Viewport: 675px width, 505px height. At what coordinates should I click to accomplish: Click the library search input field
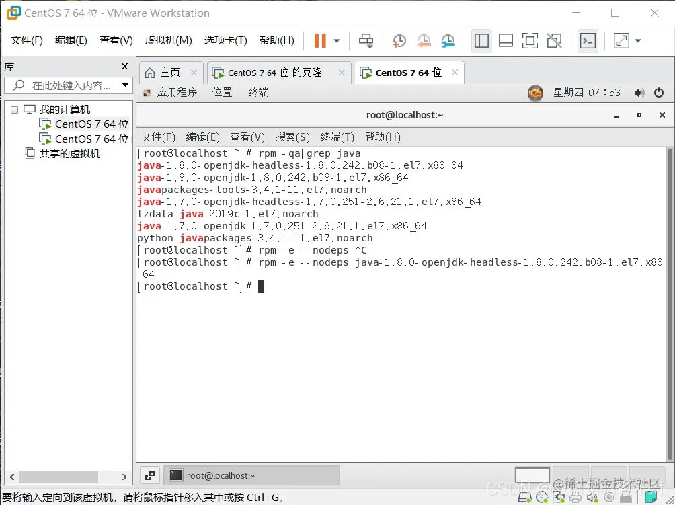[63, 85]
